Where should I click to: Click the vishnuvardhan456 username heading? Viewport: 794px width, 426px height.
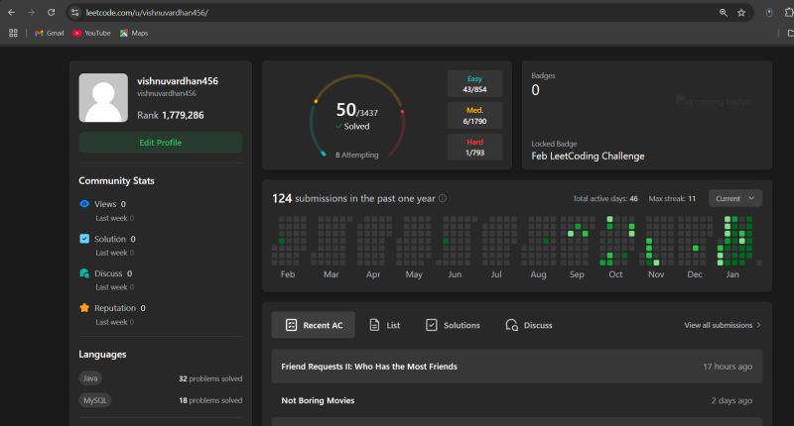pos(178,81)
